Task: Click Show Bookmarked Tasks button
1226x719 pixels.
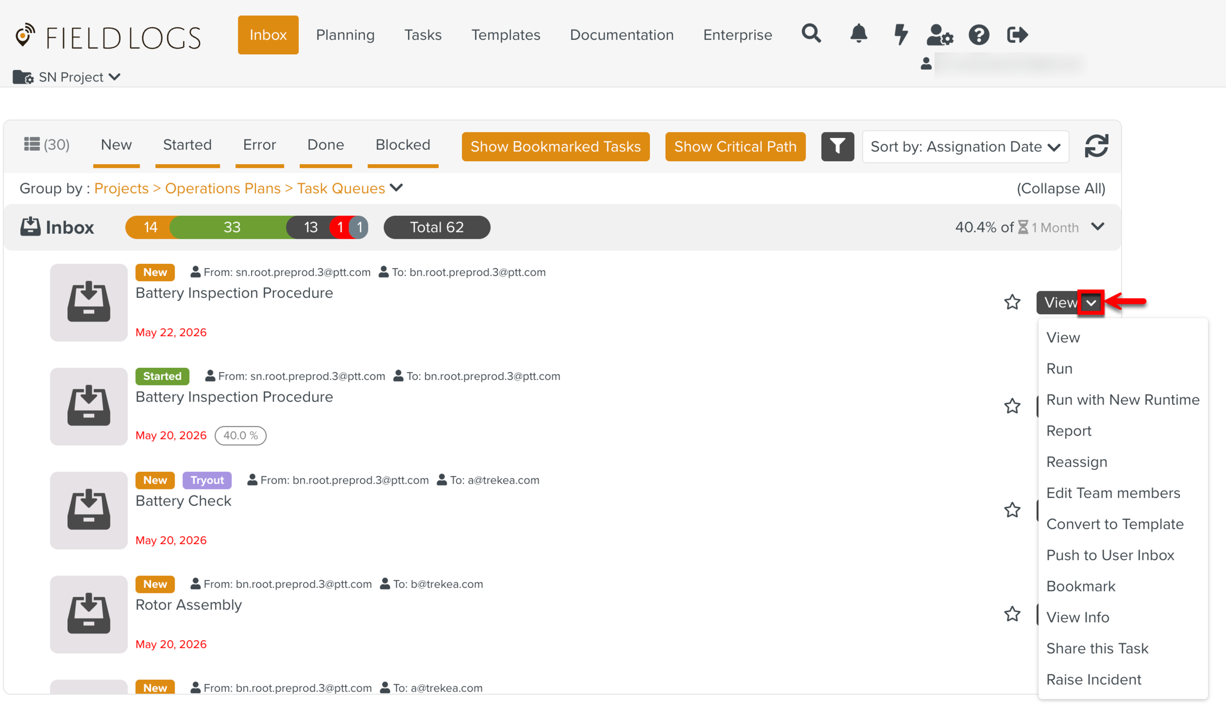Action: [556, 146]
